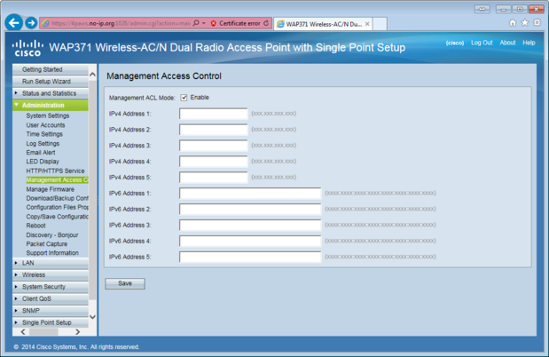Open Configuration Files Properties page
The image size is (549, 357).
click(x=57, y=207)
